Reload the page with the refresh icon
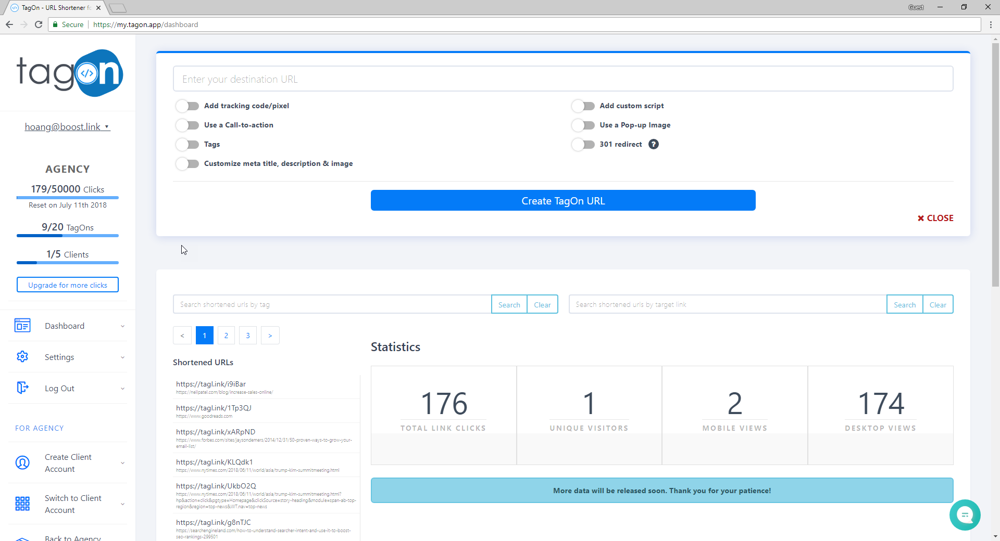Viewport: 1000px width, 541px height. (x=38, y=24)
